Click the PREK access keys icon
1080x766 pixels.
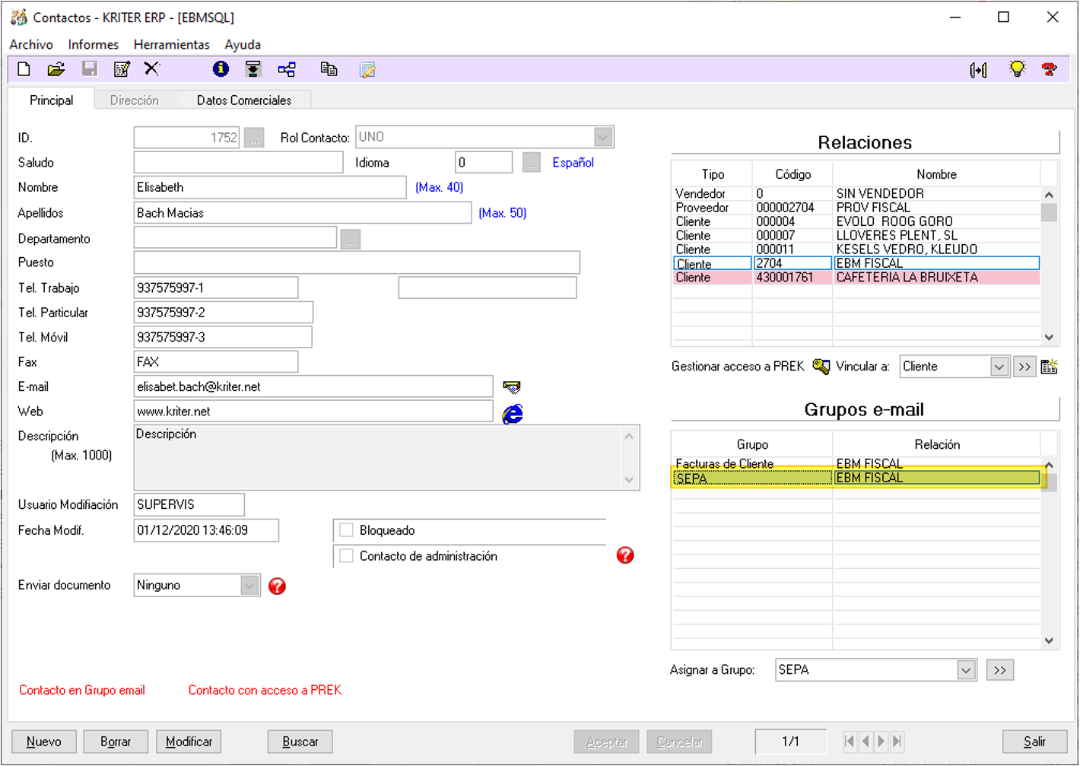[821, 367]
